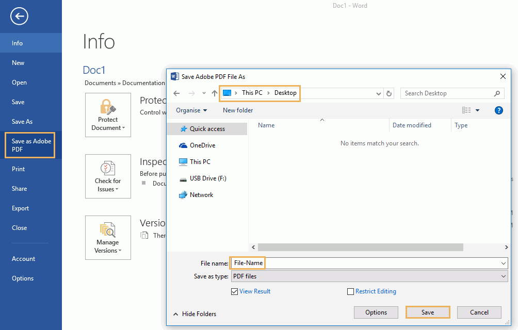This screenshot has width=518, height=330.
Task: Open the PDF Options button
Action: [376, 312]
